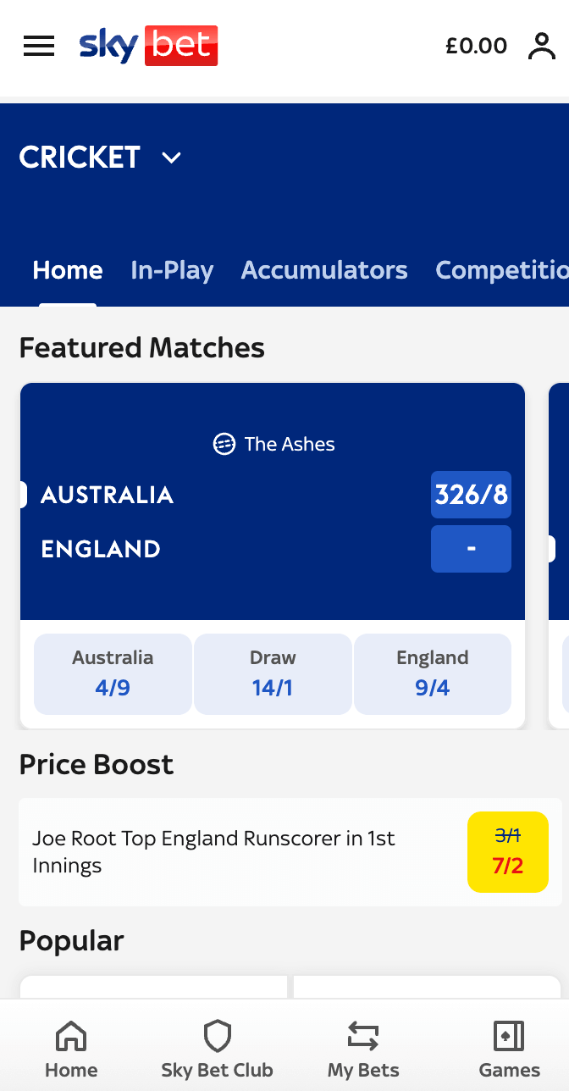Image resolution: width=569 pixels, height=1091 pixels.
Task: Go to Home in bottom navigation
Action: click(71, 1049)
